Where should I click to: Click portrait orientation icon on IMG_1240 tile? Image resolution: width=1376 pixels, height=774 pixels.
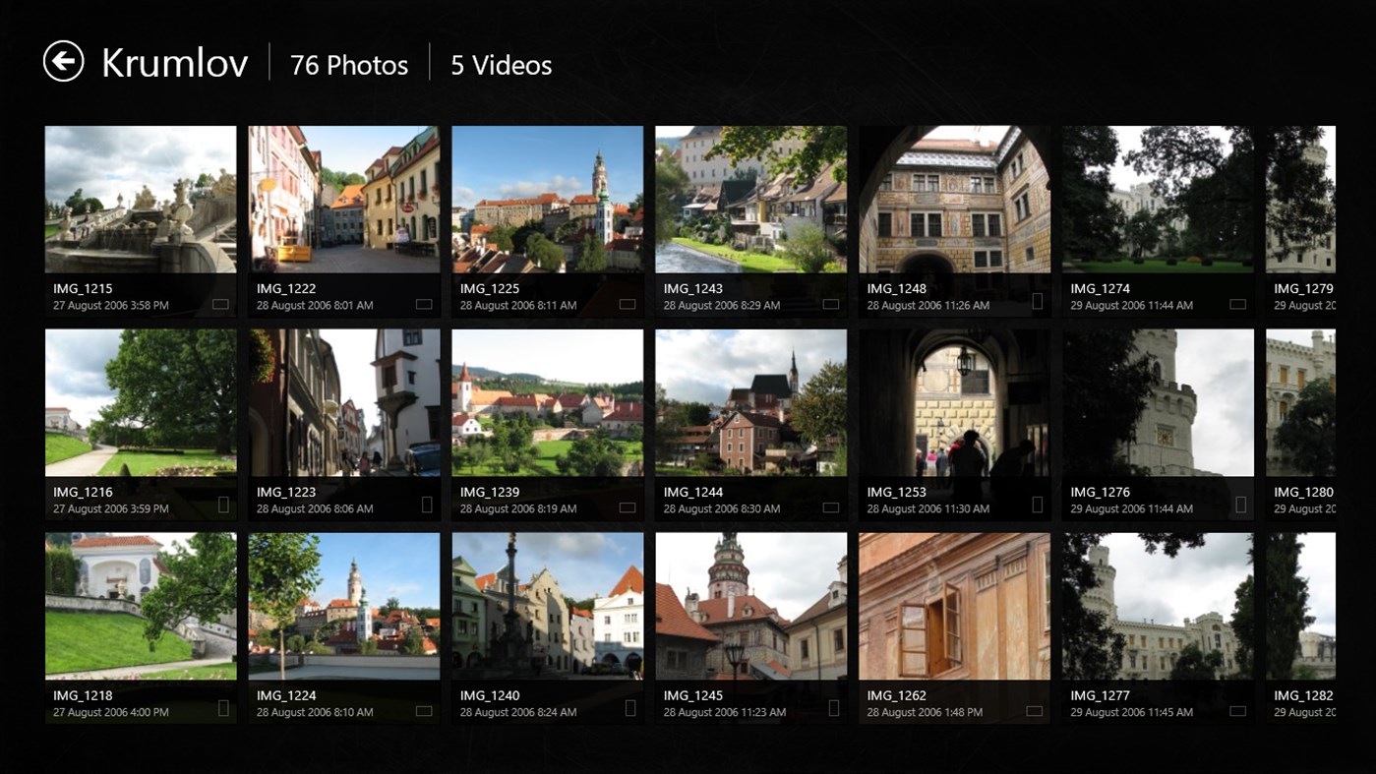(x=630, y=708)
